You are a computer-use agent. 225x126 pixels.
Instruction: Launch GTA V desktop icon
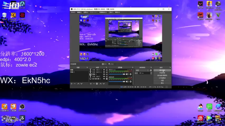pos(218,16)
